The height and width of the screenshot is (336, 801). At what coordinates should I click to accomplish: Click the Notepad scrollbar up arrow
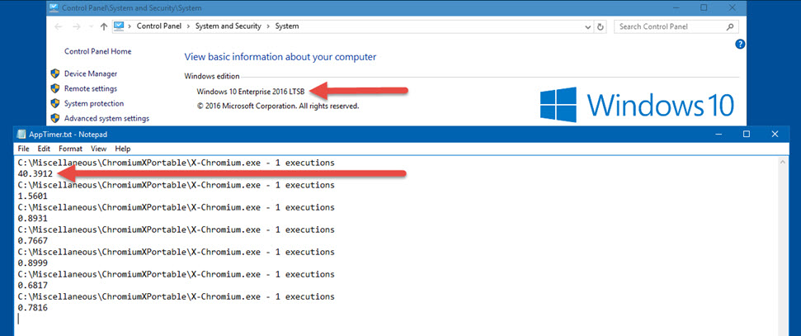(x=783, y=162)
